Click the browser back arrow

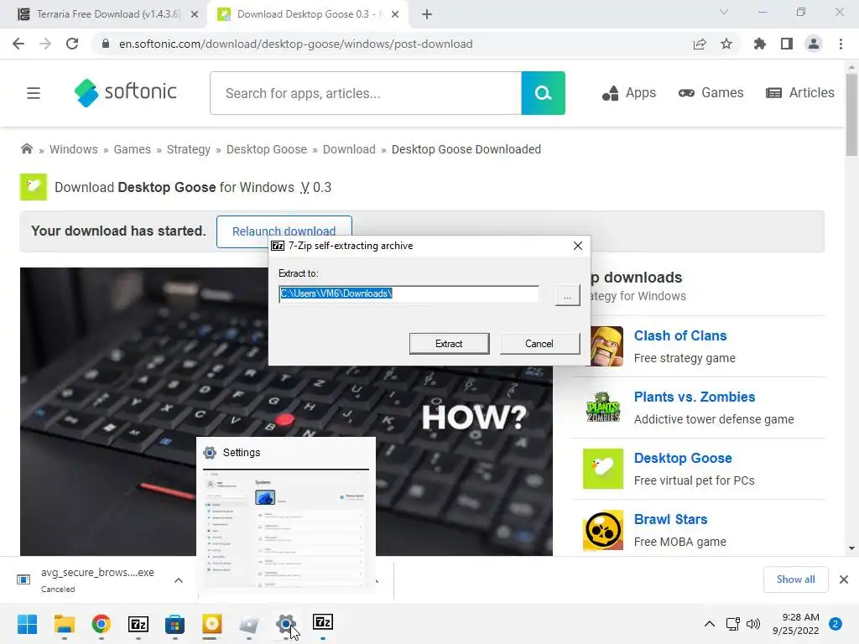(18, 44)
